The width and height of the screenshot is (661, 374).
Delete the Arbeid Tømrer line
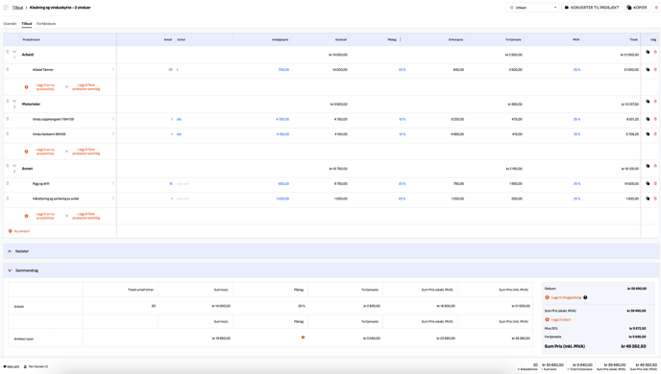pos(655,69)
